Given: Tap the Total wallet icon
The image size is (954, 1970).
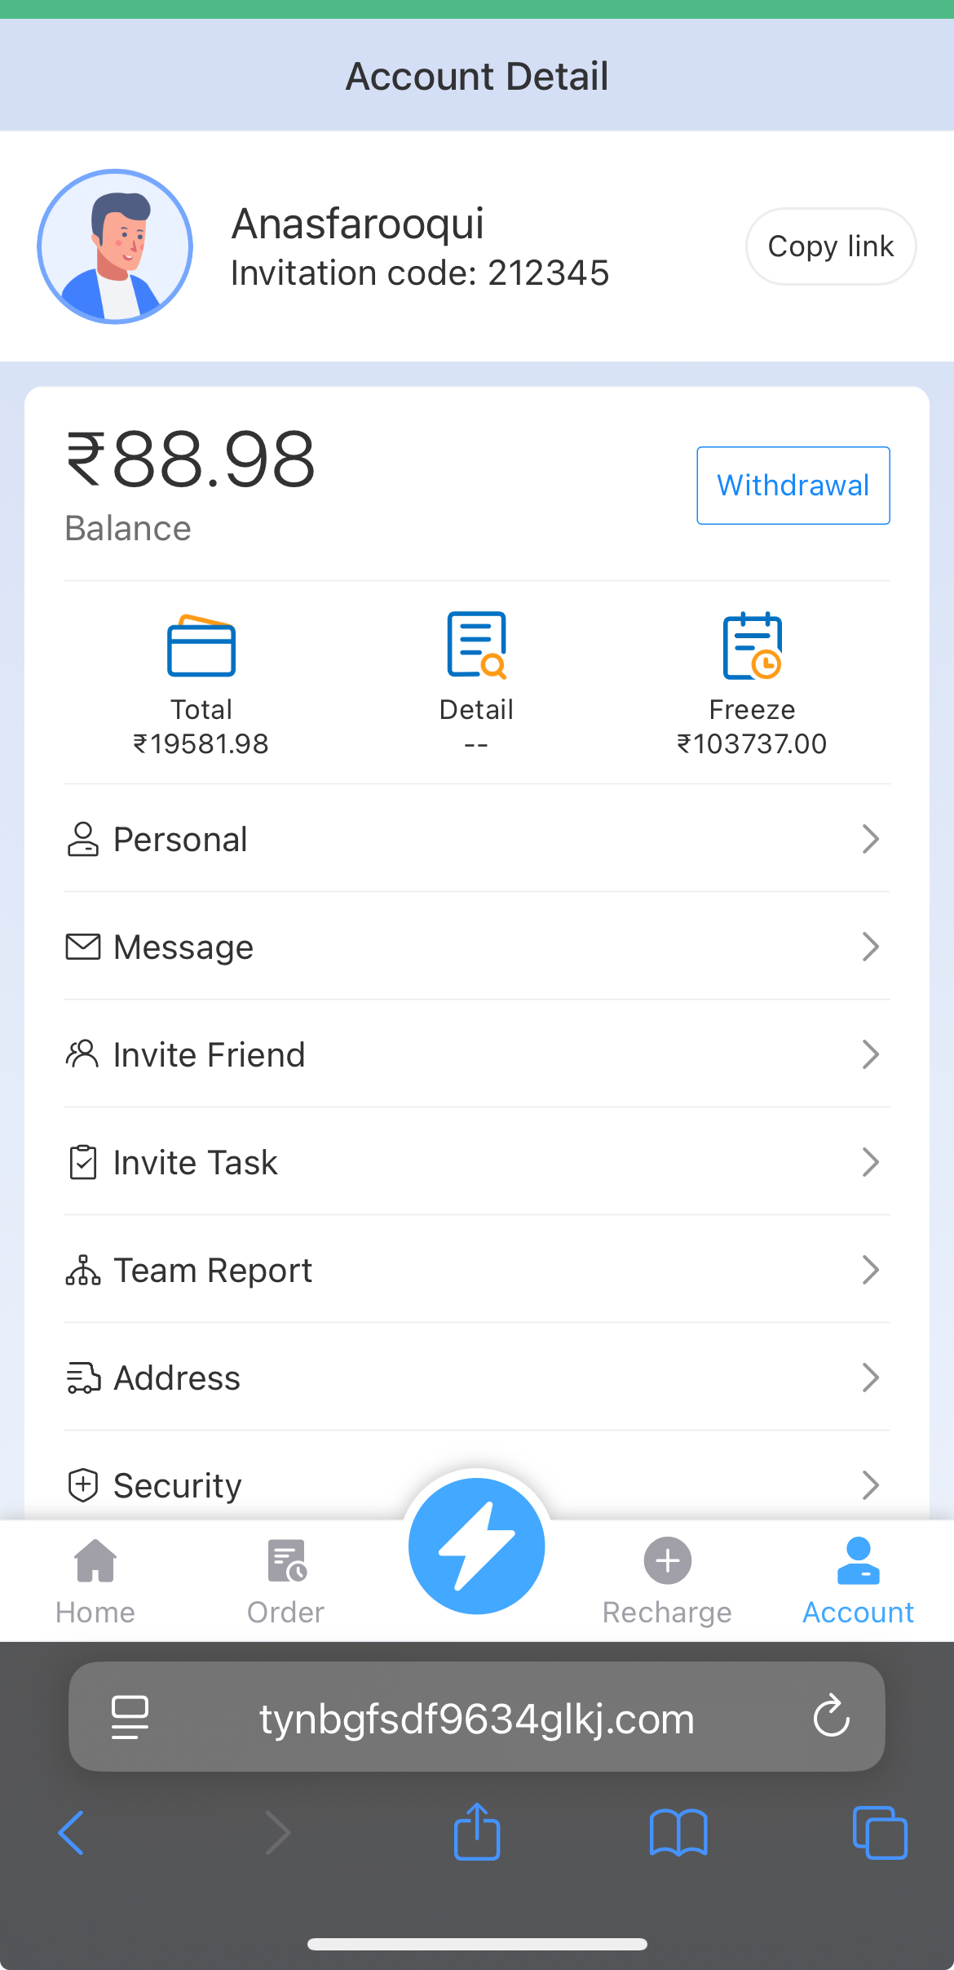Looking at the screenshot, I should [201, 646].
